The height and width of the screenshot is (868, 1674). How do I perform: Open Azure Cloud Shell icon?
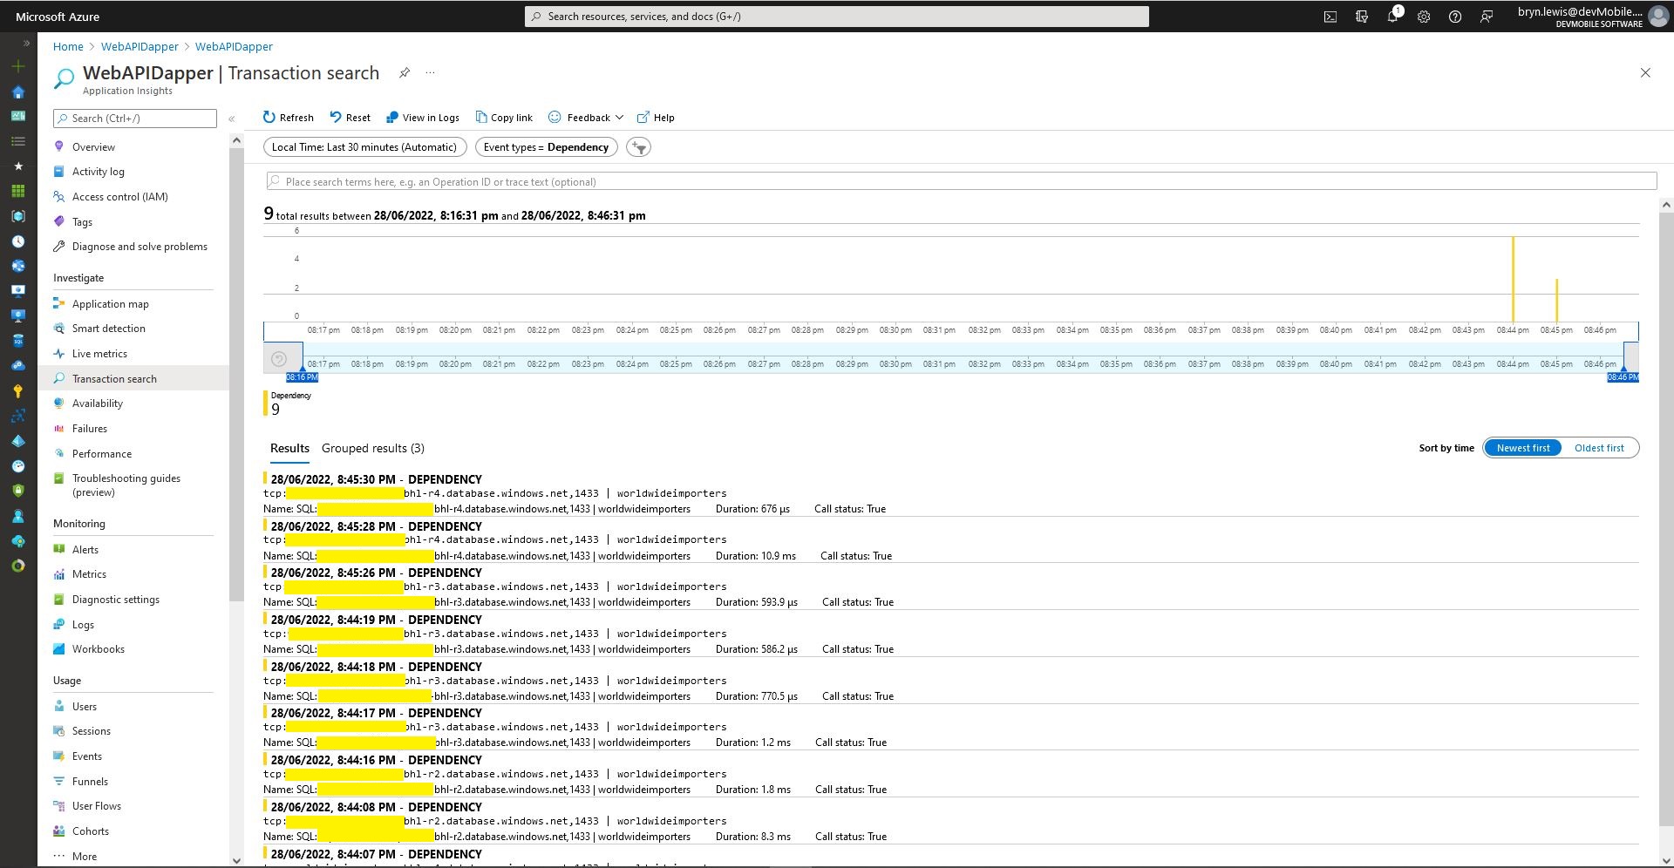click(x=1330, y=17)
